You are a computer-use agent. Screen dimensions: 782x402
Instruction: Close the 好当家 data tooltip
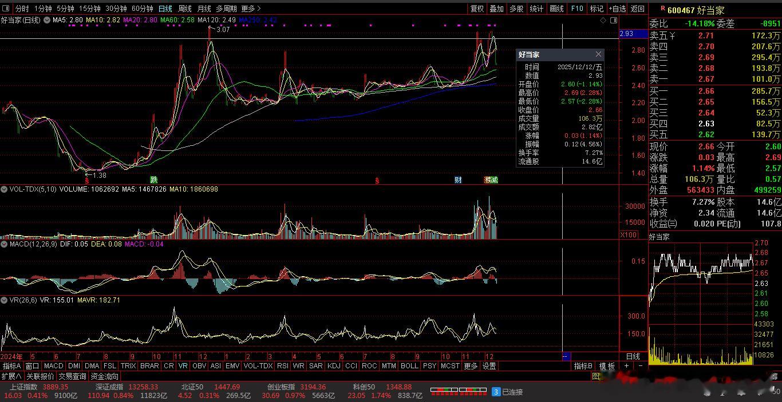(x=598, y=54)
